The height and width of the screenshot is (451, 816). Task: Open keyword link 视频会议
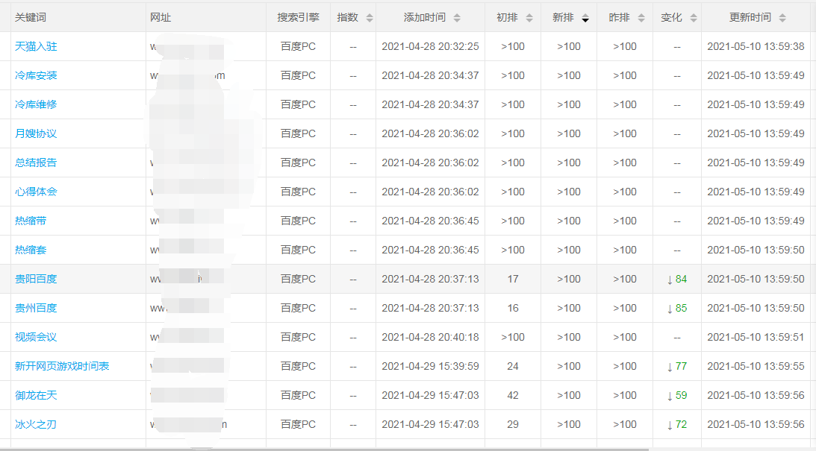(x=36, y=337)
